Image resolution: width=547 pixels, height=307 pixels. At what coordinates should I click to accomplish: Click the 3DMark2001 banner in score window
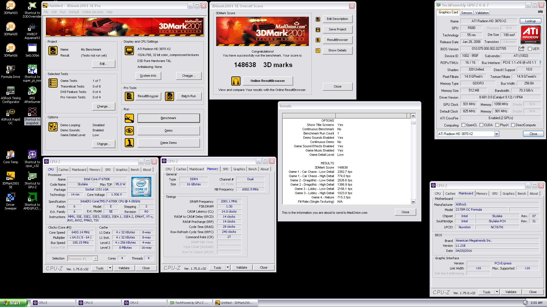point(262,31)
